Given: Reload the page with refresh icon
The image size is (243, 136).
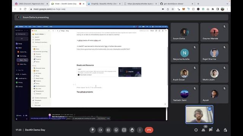Looking at the screenshot, I should 25,9.
